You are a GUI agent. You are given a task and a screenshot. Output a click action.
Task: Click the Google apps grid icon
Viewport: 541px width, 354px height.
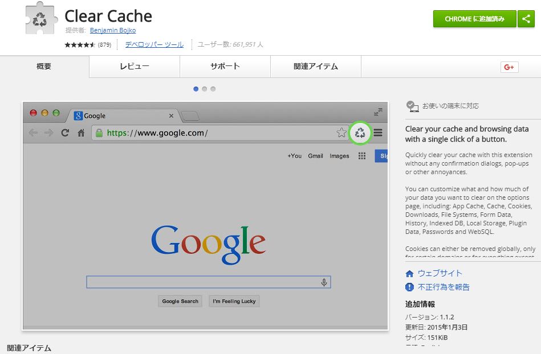[x=362, y=156]
